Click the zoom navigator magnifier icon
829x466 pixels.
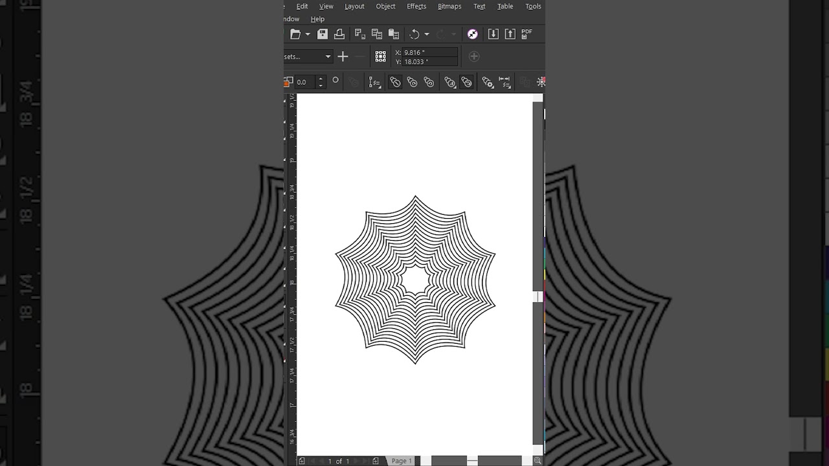(538, 461)
